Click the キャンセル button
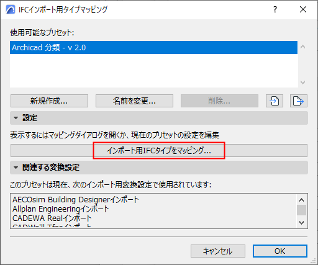 click(218, 251)
